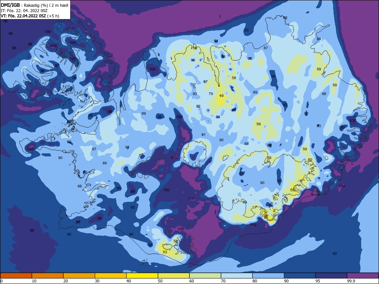Screen dimensions: 379x284
Task: Select the '40' tick label on the color scale
Action: coord(128,281)
